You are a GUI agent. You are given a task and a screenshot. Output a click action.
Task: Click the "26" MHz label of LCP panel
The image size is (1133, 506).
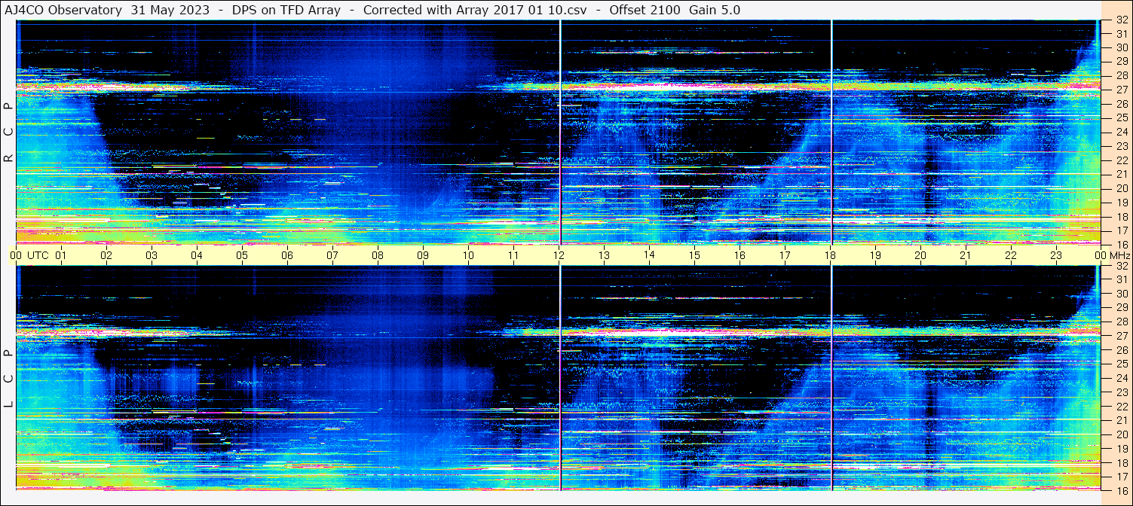1122,350
